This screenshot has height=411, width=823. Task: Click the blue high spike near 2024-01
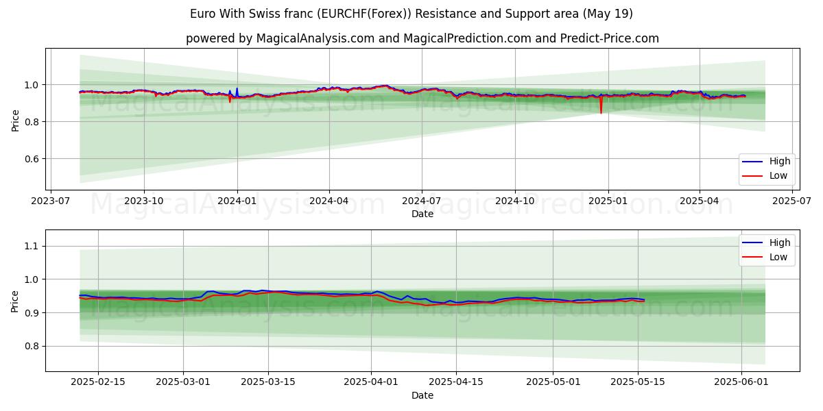[x=237, y=92]
